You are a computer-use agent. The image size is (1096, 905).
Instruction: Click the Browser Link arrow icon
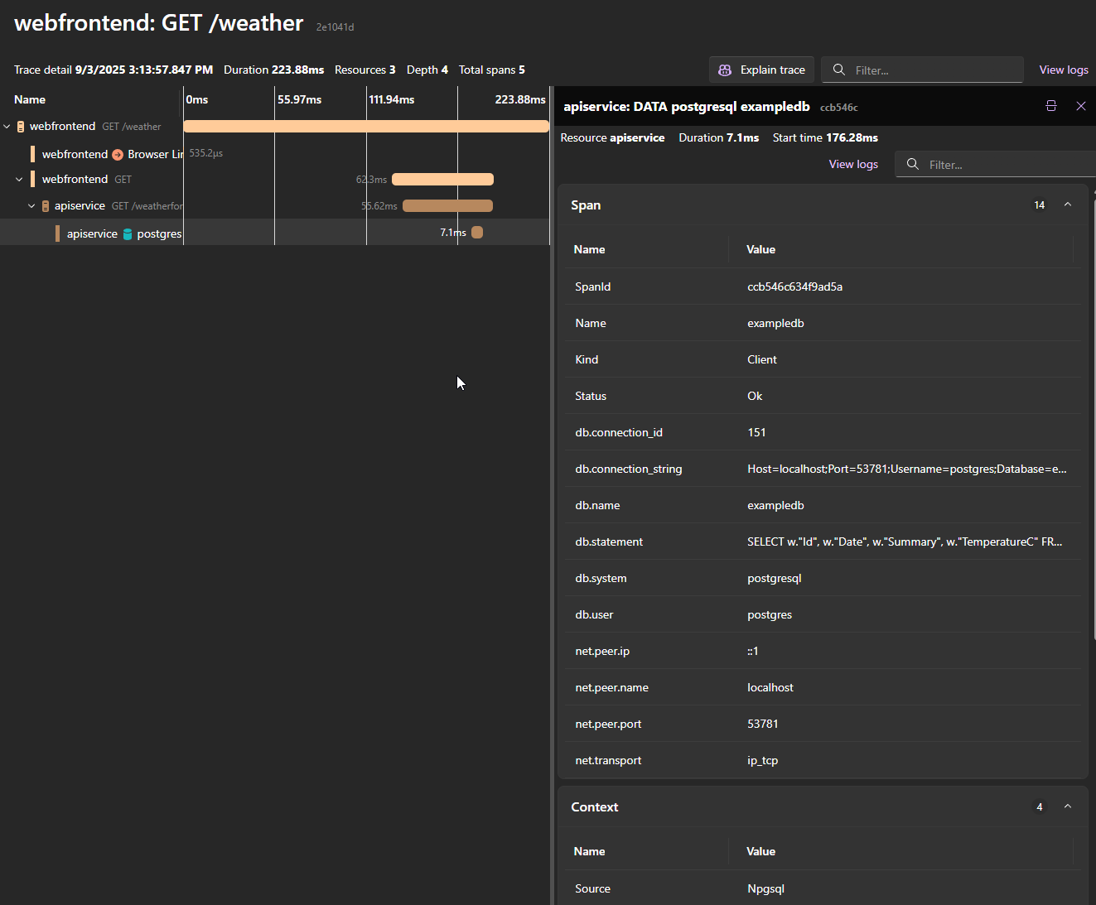[119, 154]
